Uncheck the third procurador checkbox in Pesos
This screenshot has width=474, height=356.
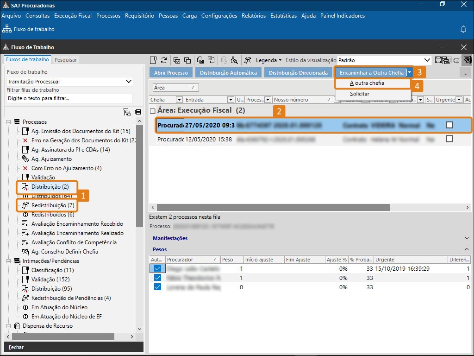(x=158, y=287)
